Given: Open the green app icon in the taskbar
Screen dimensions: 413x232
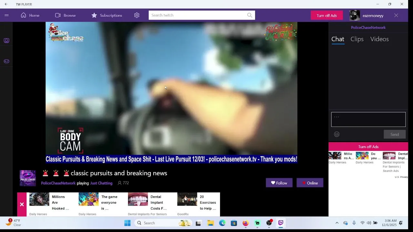Looking at the screenshot, I should pyautogui.click(x=257, y=223).
